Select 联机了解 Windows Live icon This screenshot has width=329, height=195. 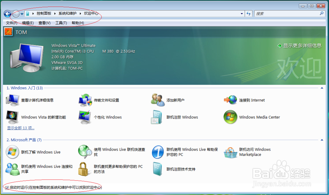tap(13, 152)
